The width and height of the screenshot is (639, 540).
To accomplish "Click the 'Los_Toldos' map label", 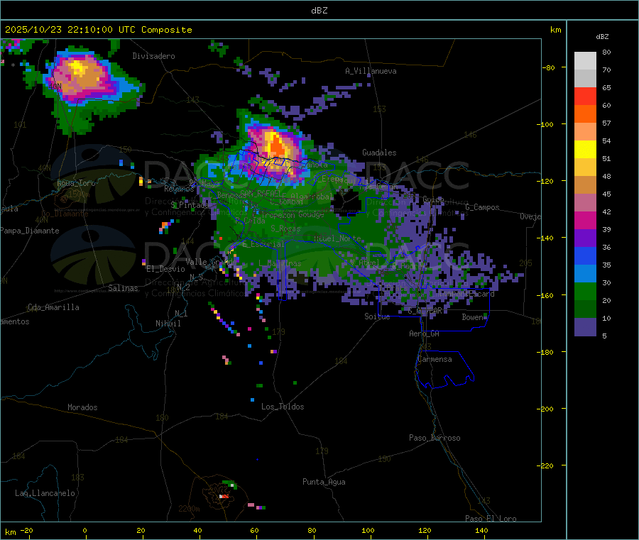I will point(283,407).
